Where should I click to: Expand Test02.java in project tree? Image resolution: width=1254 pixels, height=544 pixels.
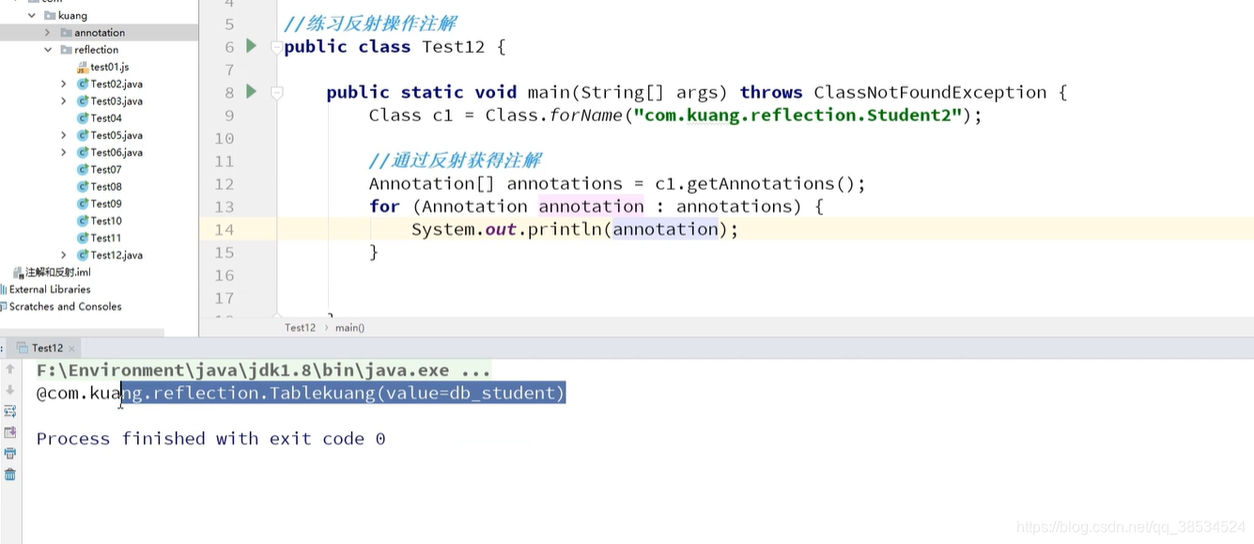(x=64, y=85)
